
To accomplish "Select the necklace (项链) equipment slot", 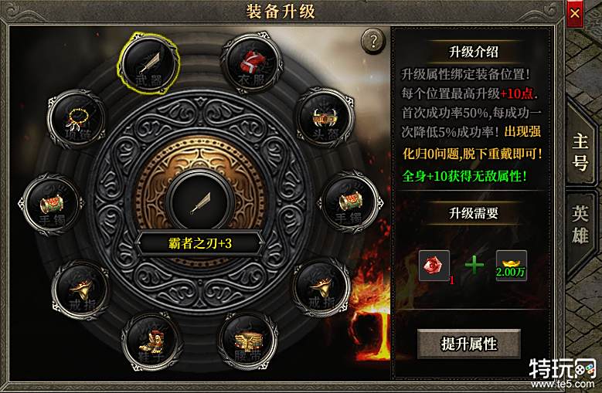I will [77, 118].
